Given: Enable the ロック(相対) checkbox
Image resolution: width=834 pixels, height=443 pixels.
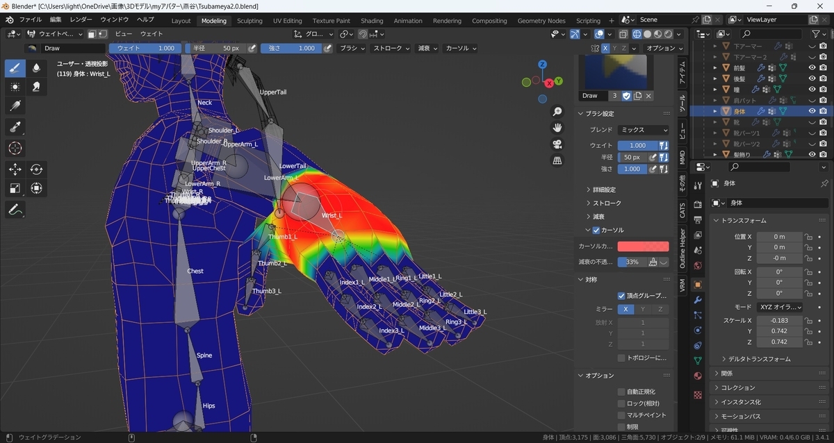Looking at the screenshot, I should [x=621, y=403].
